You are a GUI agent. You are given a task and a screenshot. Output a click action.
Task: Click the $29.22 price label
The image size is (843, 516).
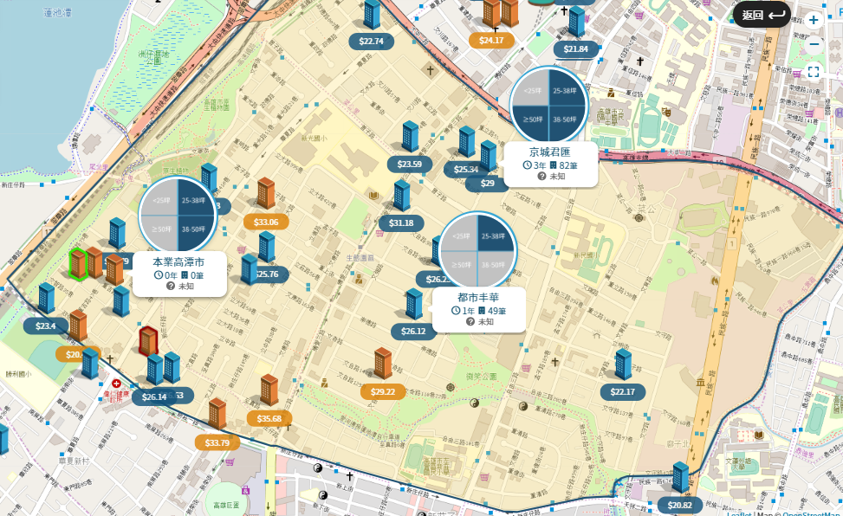[x=383, y=392]
